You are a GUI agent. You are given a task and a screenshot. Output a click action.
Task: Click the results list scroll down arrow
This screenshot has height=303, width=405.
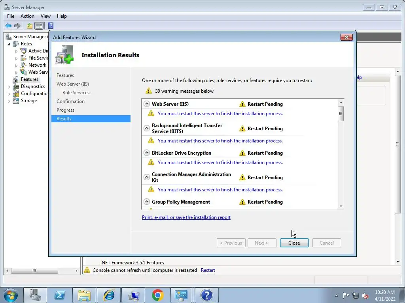coord(341,206)
